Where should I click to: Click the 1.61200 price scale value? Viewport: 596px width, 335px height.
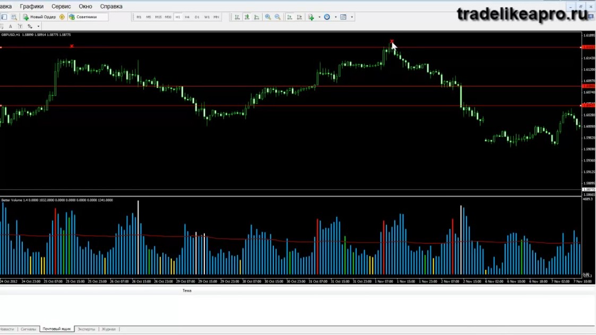[x=589, y=69]
